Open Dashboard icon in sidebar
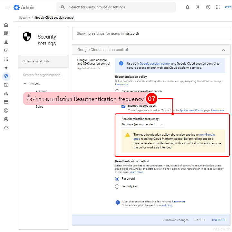The height and width of the screenshot is (232, 232). point(6,33)
